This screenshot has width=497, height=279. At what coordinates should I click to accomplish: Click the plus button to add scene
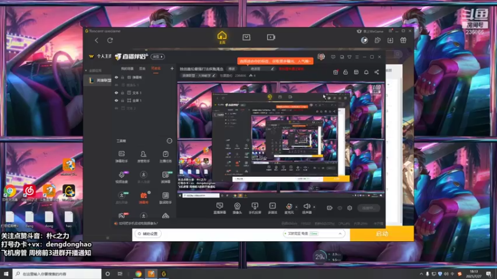point(172,68)
